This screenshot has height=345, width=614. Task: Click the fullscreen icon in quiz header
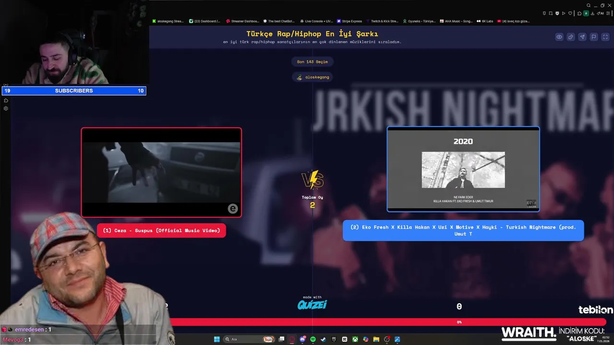pyautogui.click(x=605, y=37)
